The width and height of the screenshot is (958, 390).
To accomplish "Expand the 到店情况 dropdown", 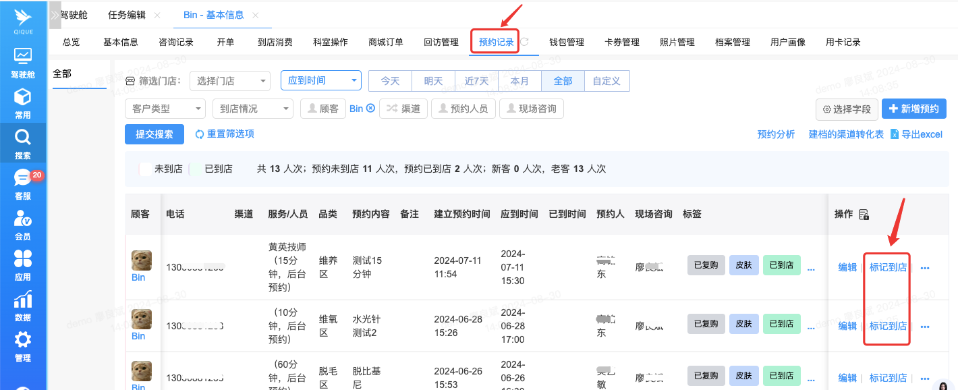I will pos(252,109).
